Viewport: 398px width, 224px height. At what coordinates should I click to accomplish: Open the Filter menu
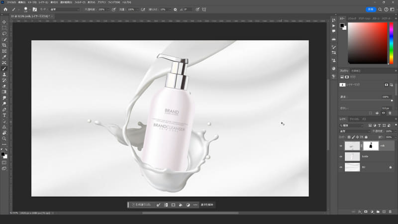(x=80, y=2)
